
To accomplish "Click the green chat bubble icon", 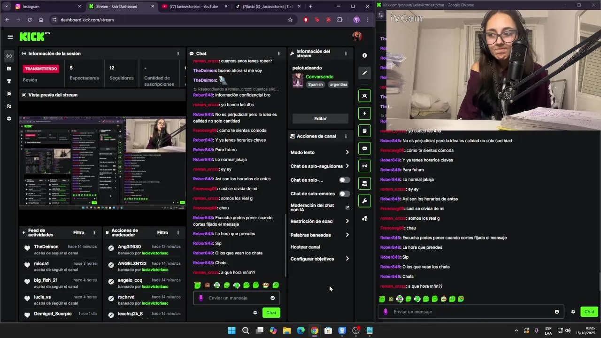I will (x=365, y=148).
